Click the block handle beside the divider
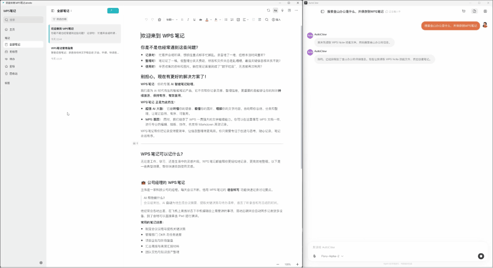493x268 pixels. (136, 143)
